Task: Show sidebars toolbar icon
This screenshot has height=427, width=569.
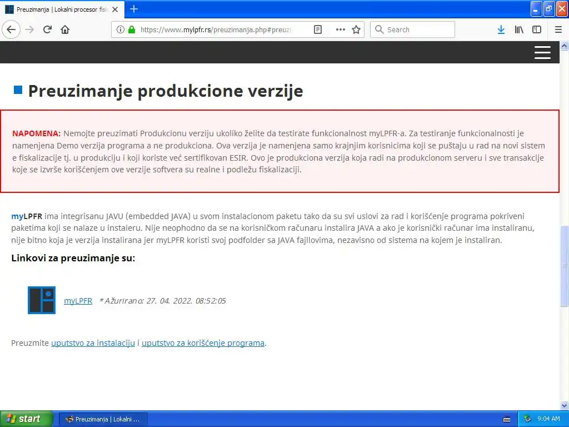Action: [537, 29]
